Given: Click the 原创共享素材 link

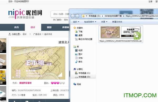Looking at the screenshot, I should pyautogui.click(x=25, y=83).
